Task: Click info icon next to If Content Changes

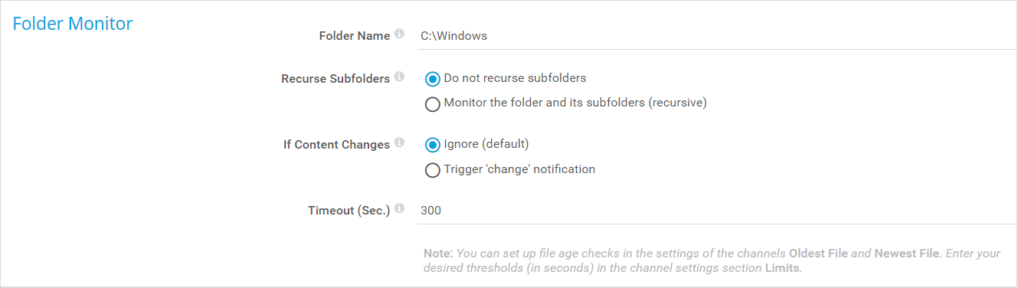Action: pyautogui.click(x=398, y=143)
